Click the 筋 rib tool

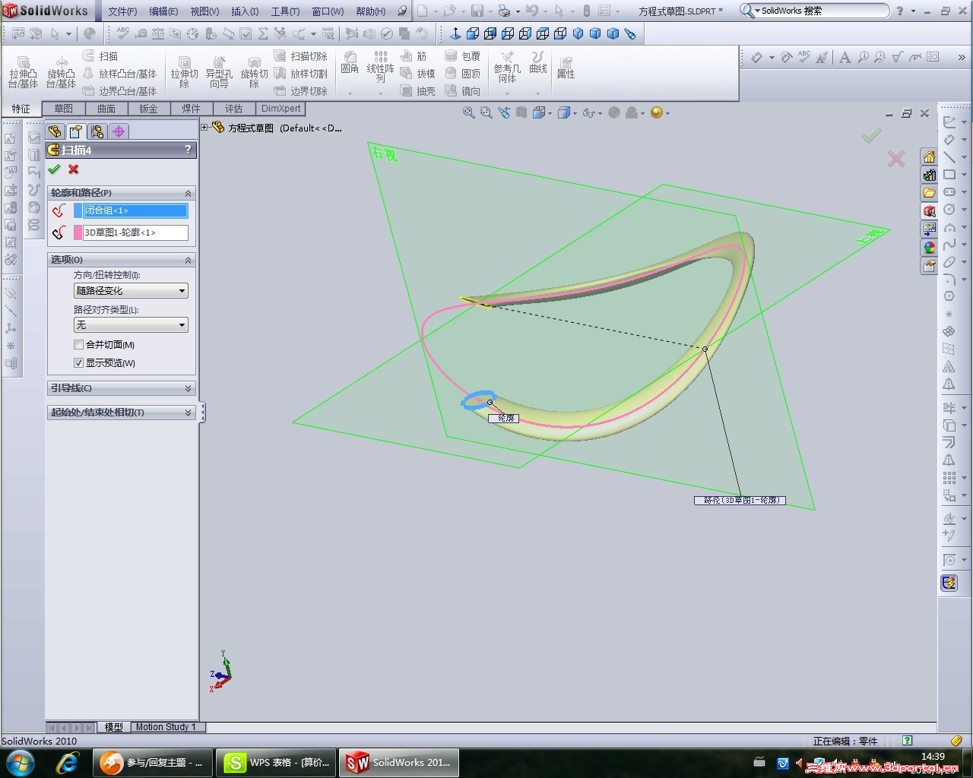pyautogui.click(x=414, y=56)
